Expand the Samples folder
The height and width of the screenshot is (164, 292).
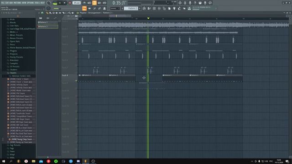[14, 63]
